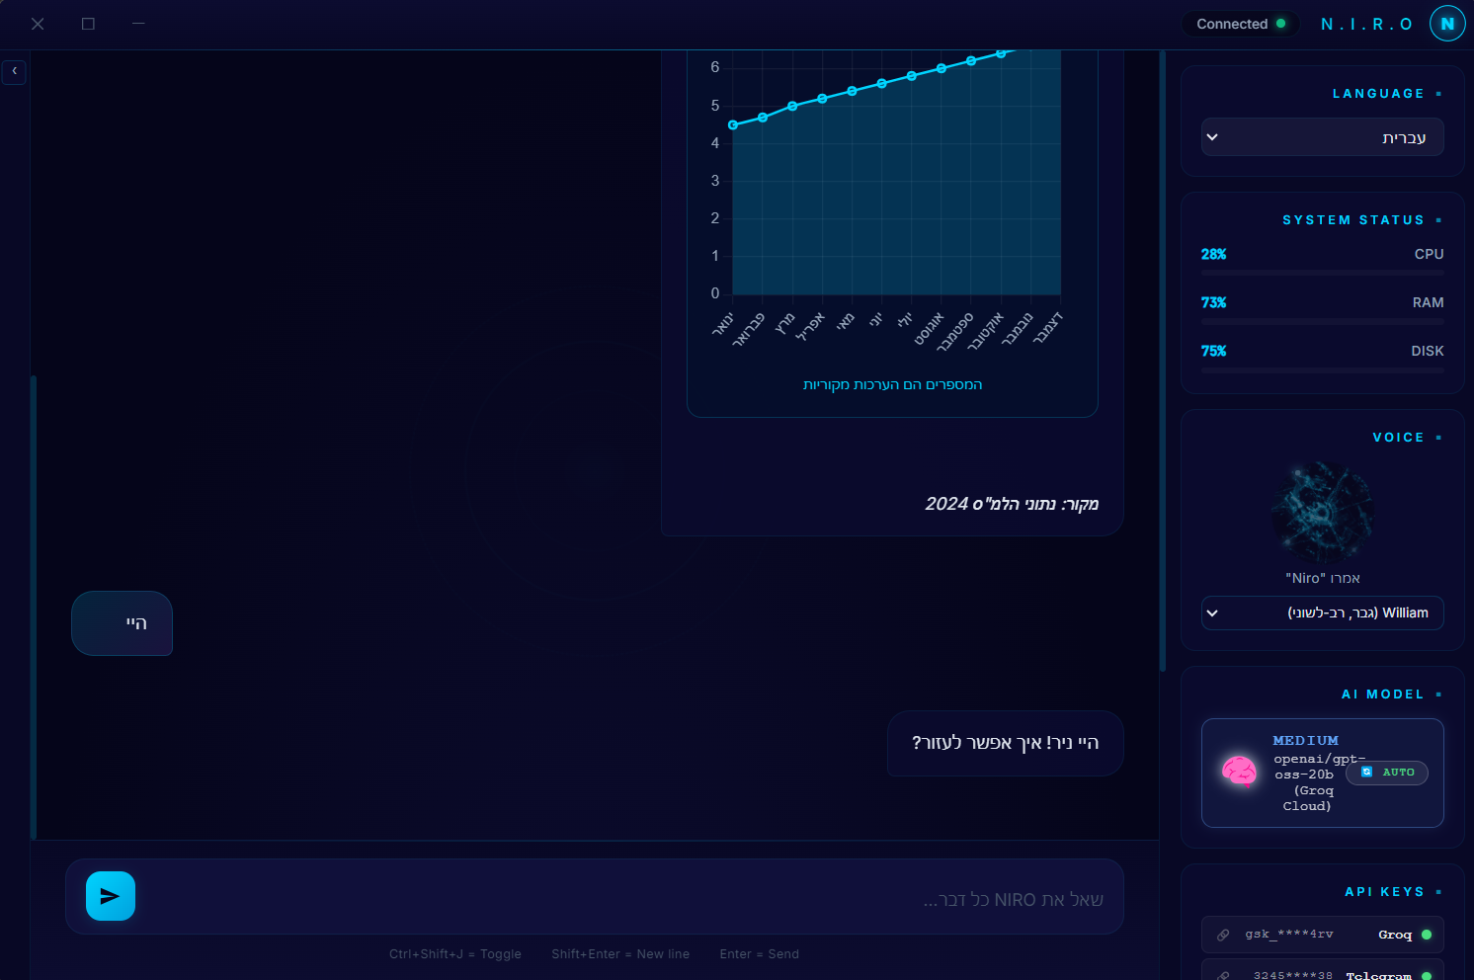Image resolution: width=1474 pixels, height=980 pixels.
Task: Click the pink brain model icon
Action: coord(1239,771)
